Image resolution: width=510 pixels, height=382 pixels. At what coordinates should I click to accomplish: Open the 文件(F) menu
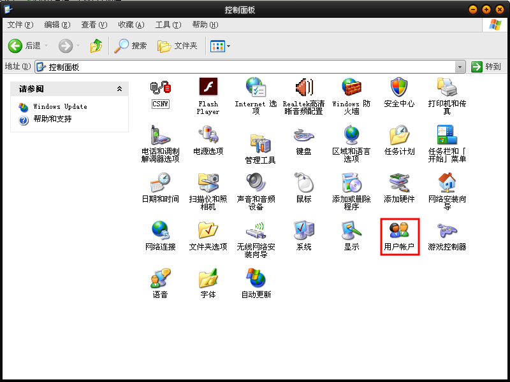20,25
